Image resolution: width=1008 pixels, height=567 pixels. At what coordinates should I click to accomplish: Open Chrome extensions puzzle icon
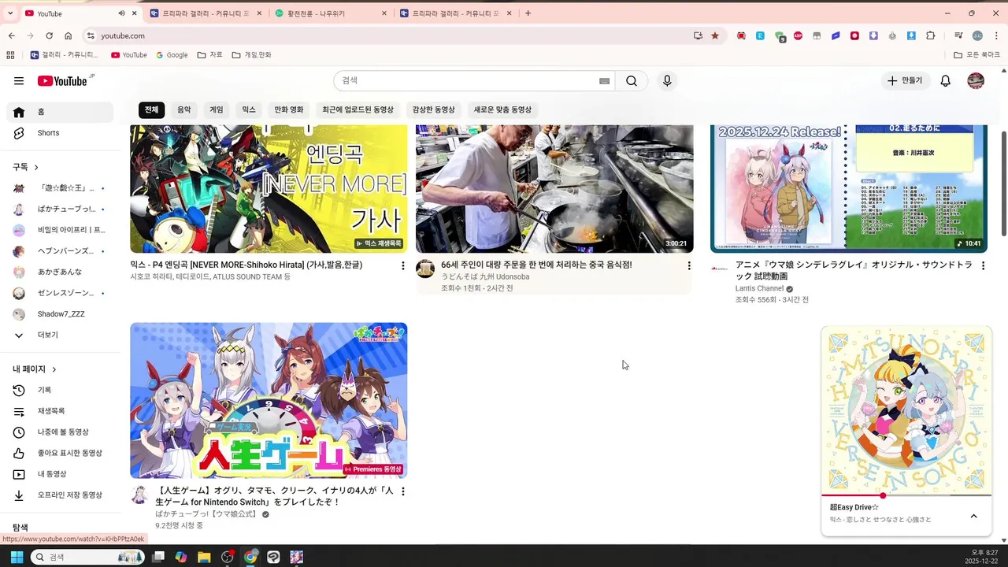931,35
